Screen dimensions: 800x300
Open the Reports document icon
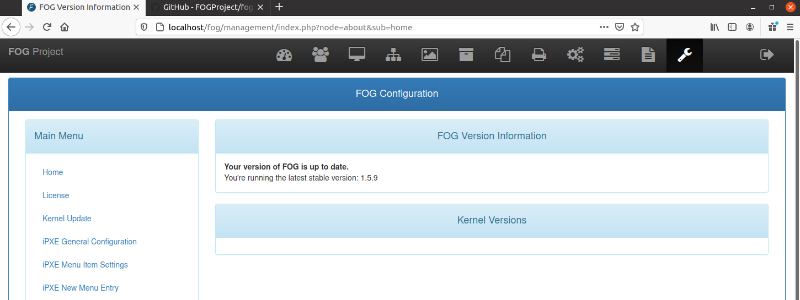click(648, 54)
